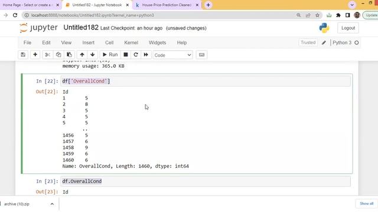Viewport: 378px width, 212px height.
Task: Click the memory usage: 365.0 KB text
Action: (93, 66)
